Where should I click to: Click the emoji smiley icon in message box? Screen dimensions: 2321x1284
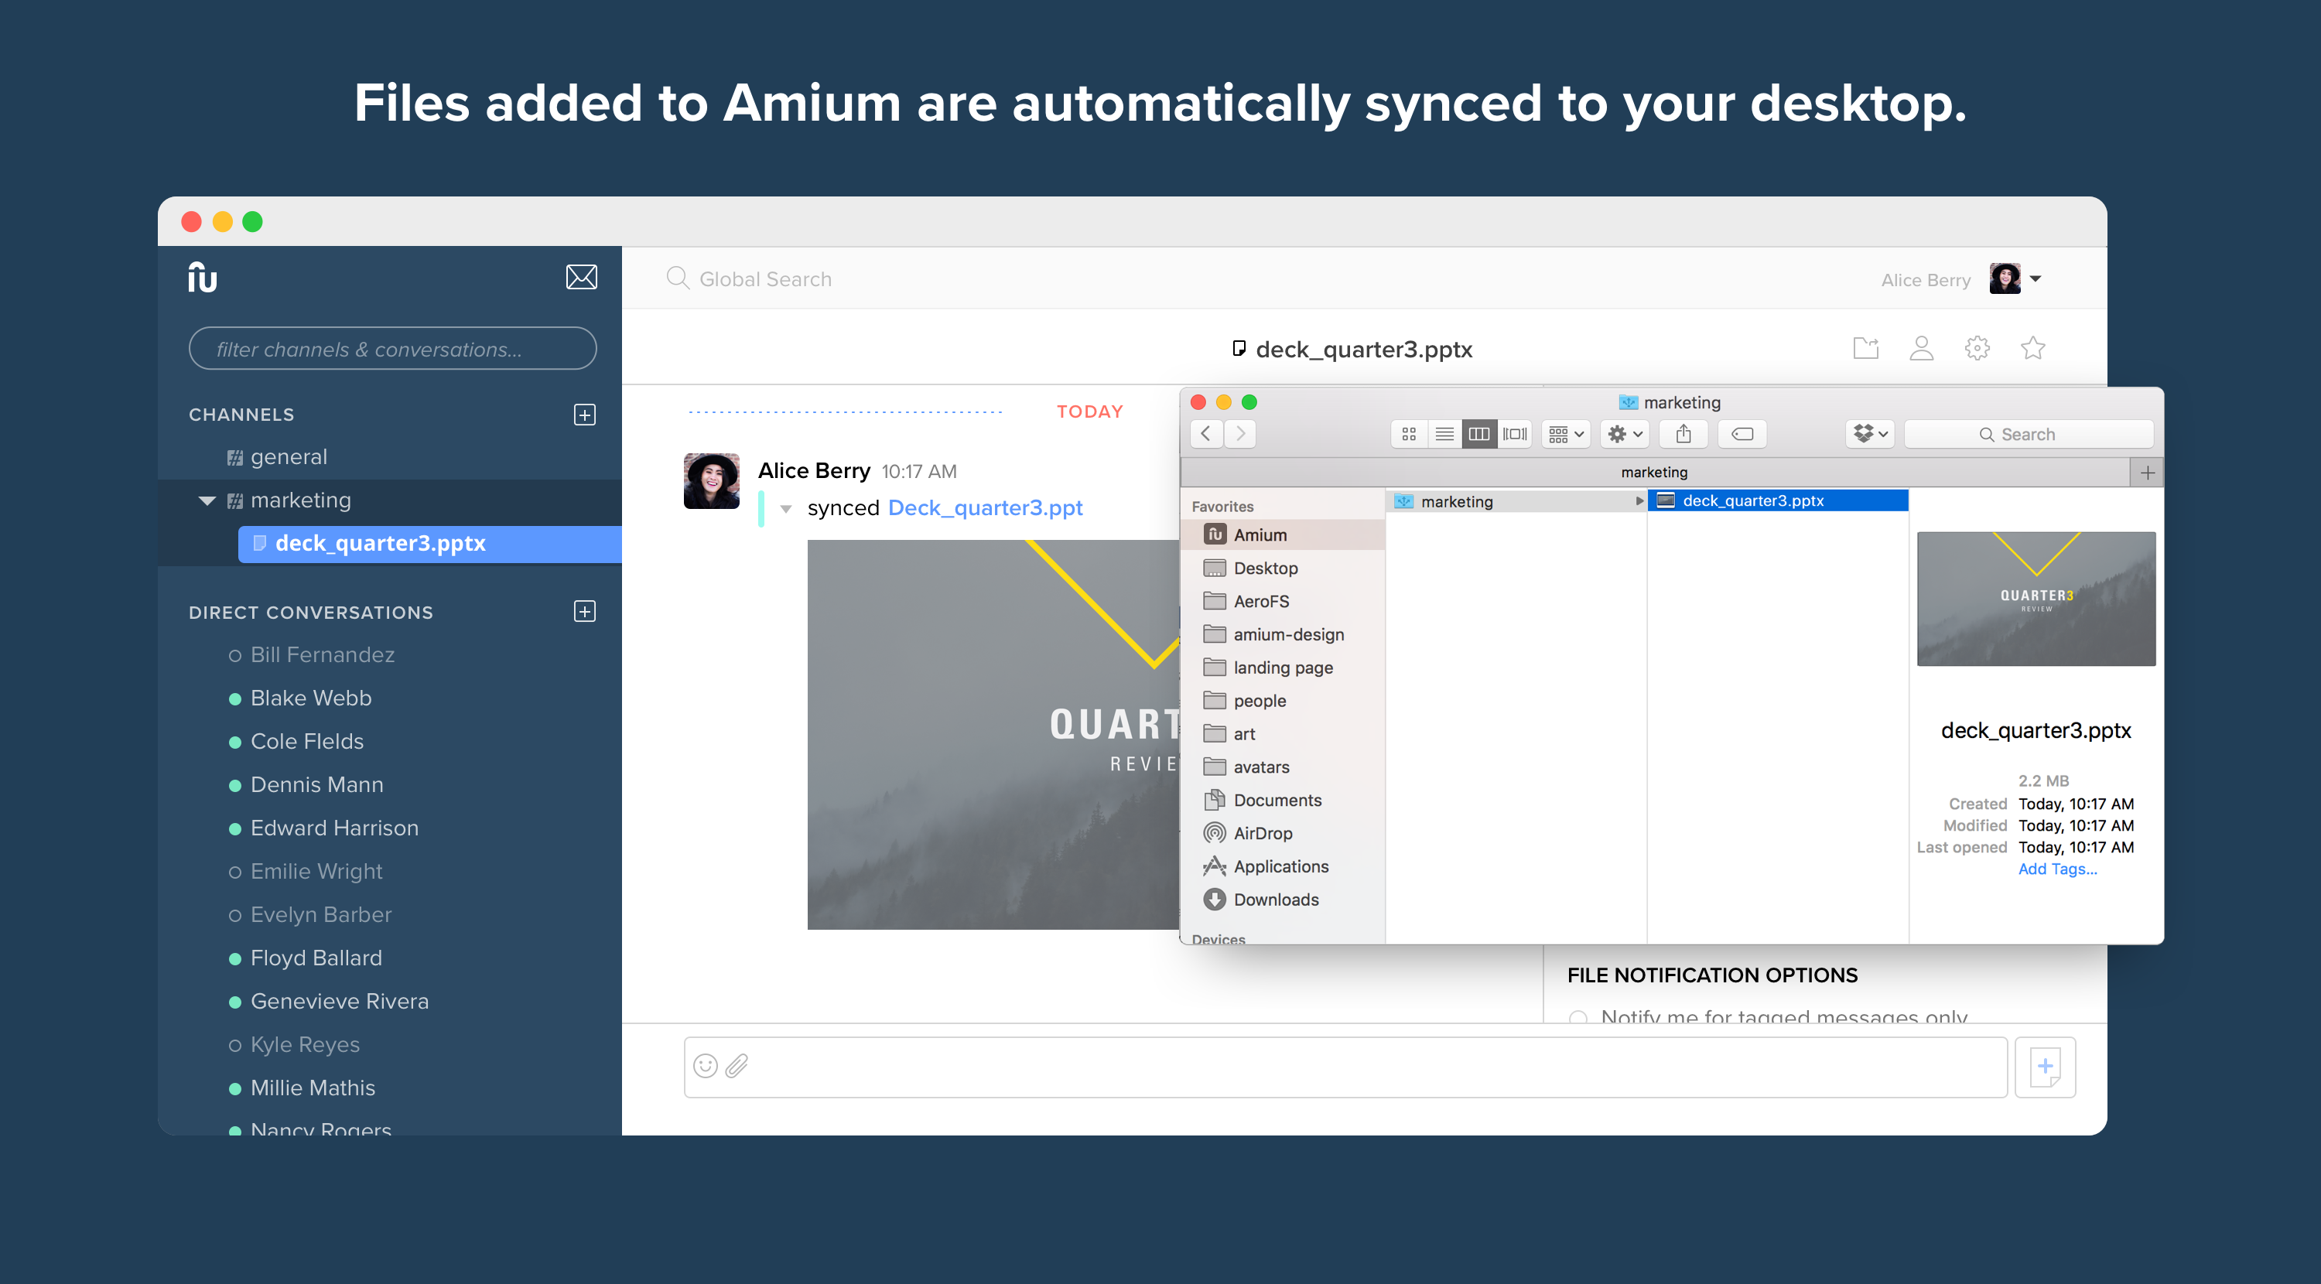click(x=706, y=1066)
